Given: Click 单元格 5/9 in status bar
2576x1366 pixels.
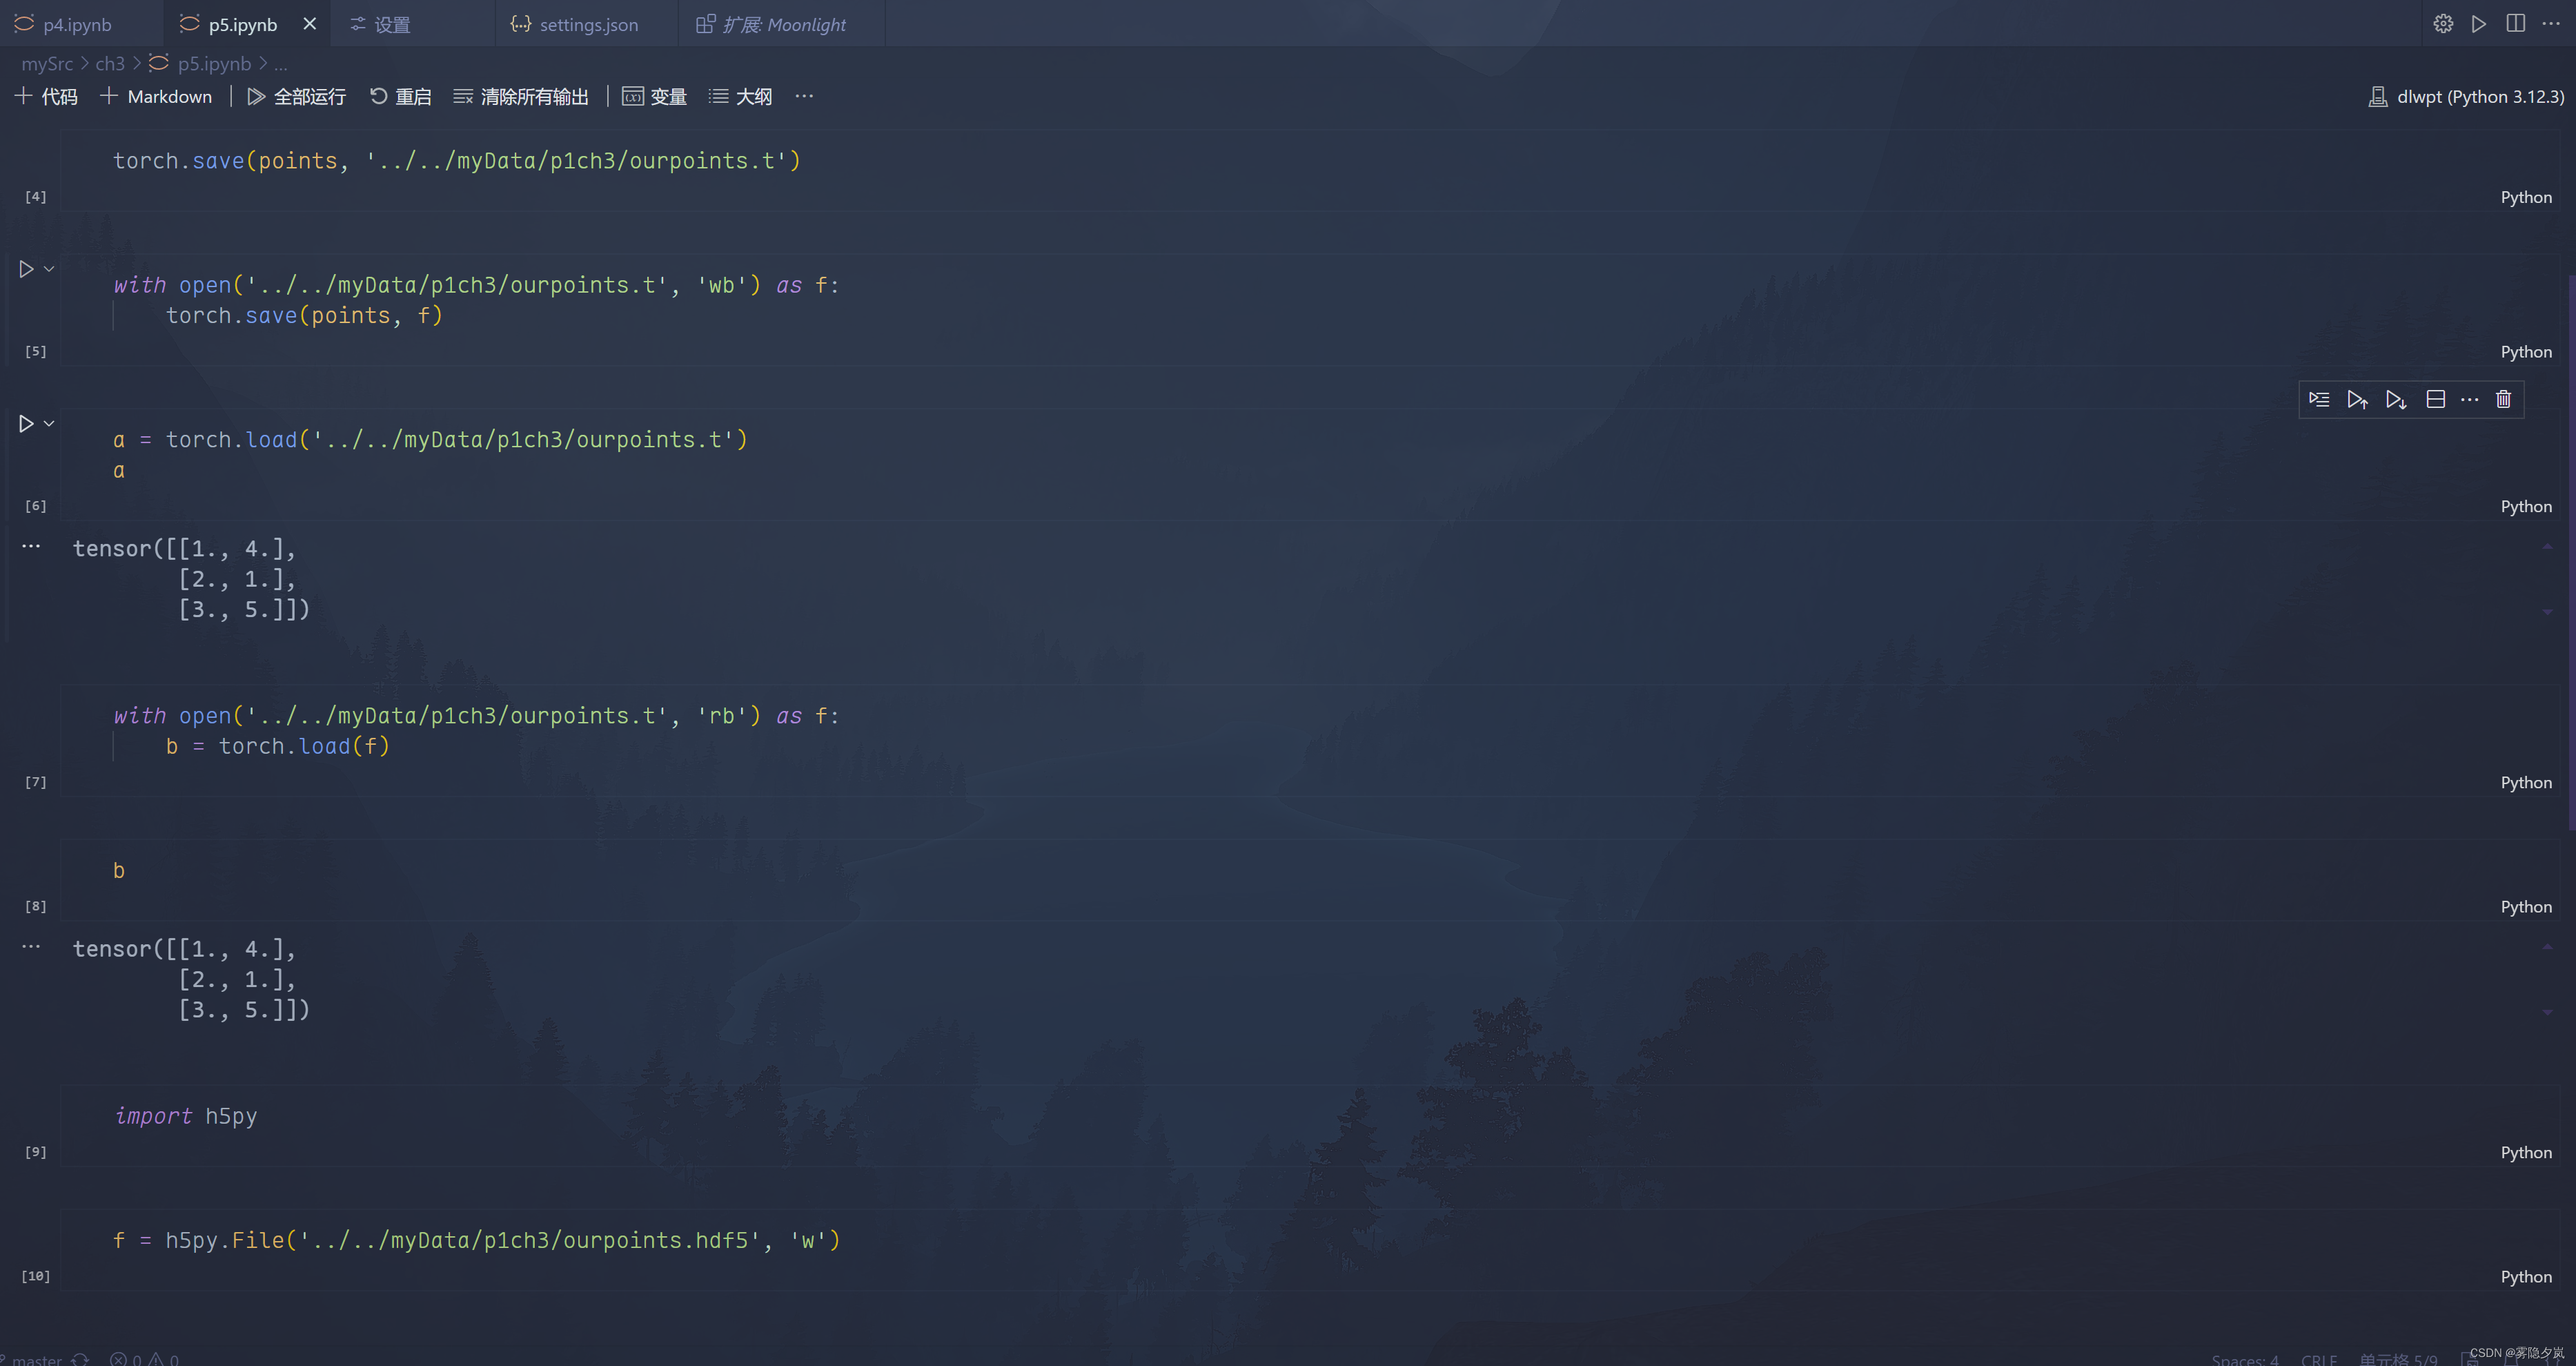Looking at the screenshot, I should point(2397,1359).
